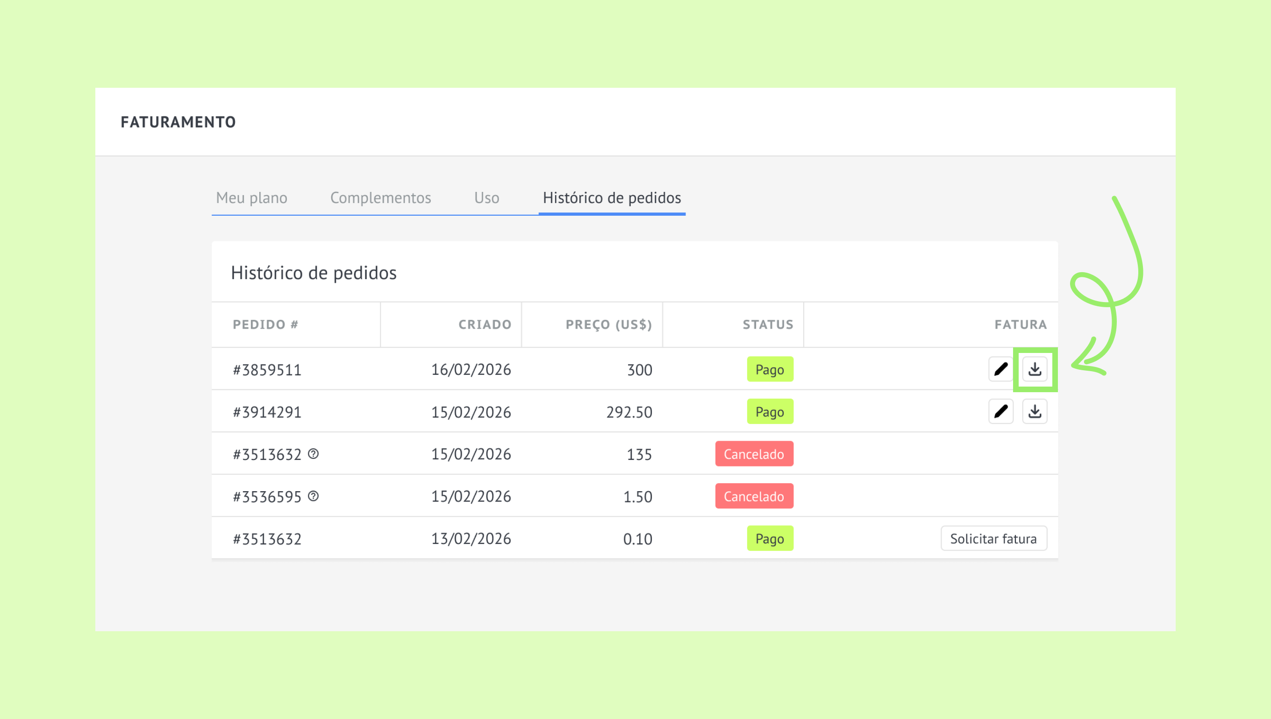
Task: Click the PEDIDO # column header
Action: click(265, 324)
